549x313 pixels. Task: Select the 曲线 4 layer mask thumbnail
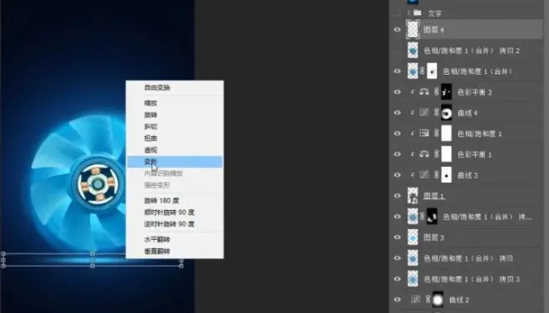click(x=447, y=112)
